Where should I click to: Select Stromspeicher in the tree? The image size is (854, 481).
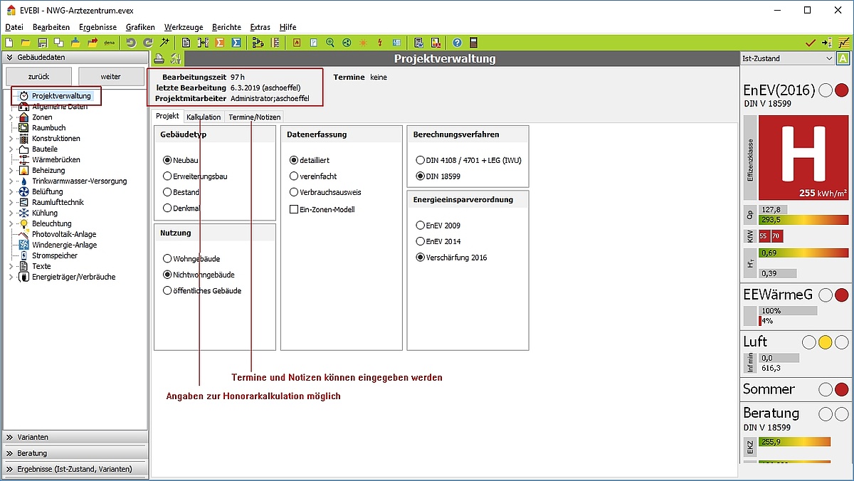[x=55, y=255]
